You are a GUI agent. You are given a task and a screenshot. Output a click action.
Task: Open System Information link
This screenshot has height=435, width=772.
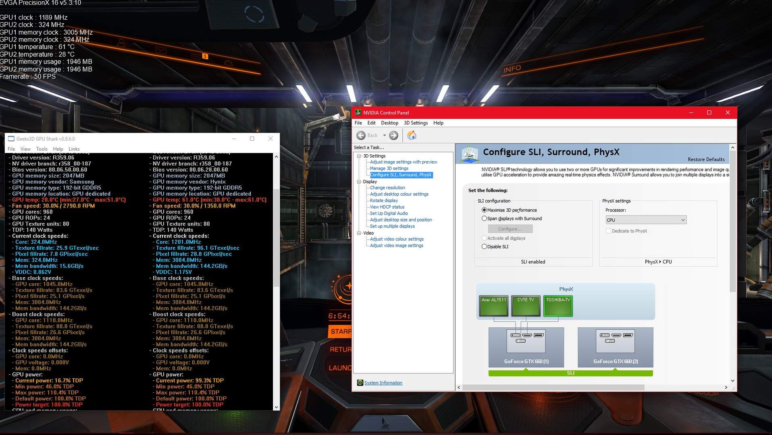pos(383,383)
